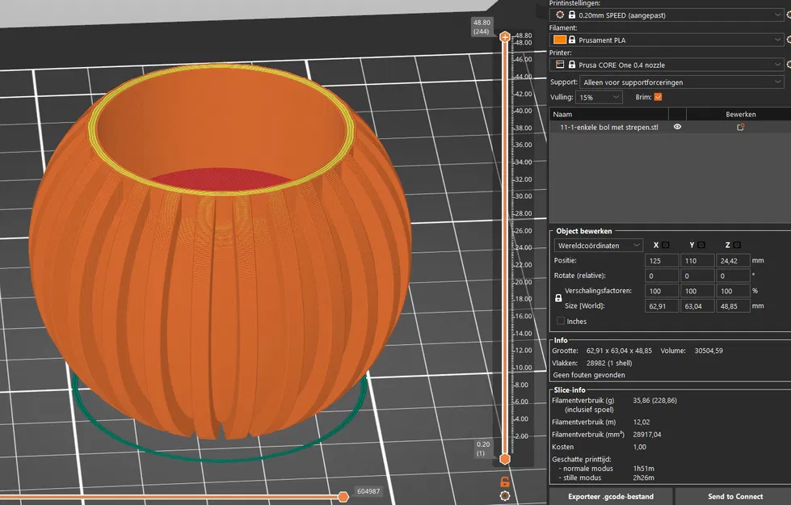Click the Positie X input field showing 125
Image resolution: width=791 pixels, height=505 pixels.
click(662, 261)
